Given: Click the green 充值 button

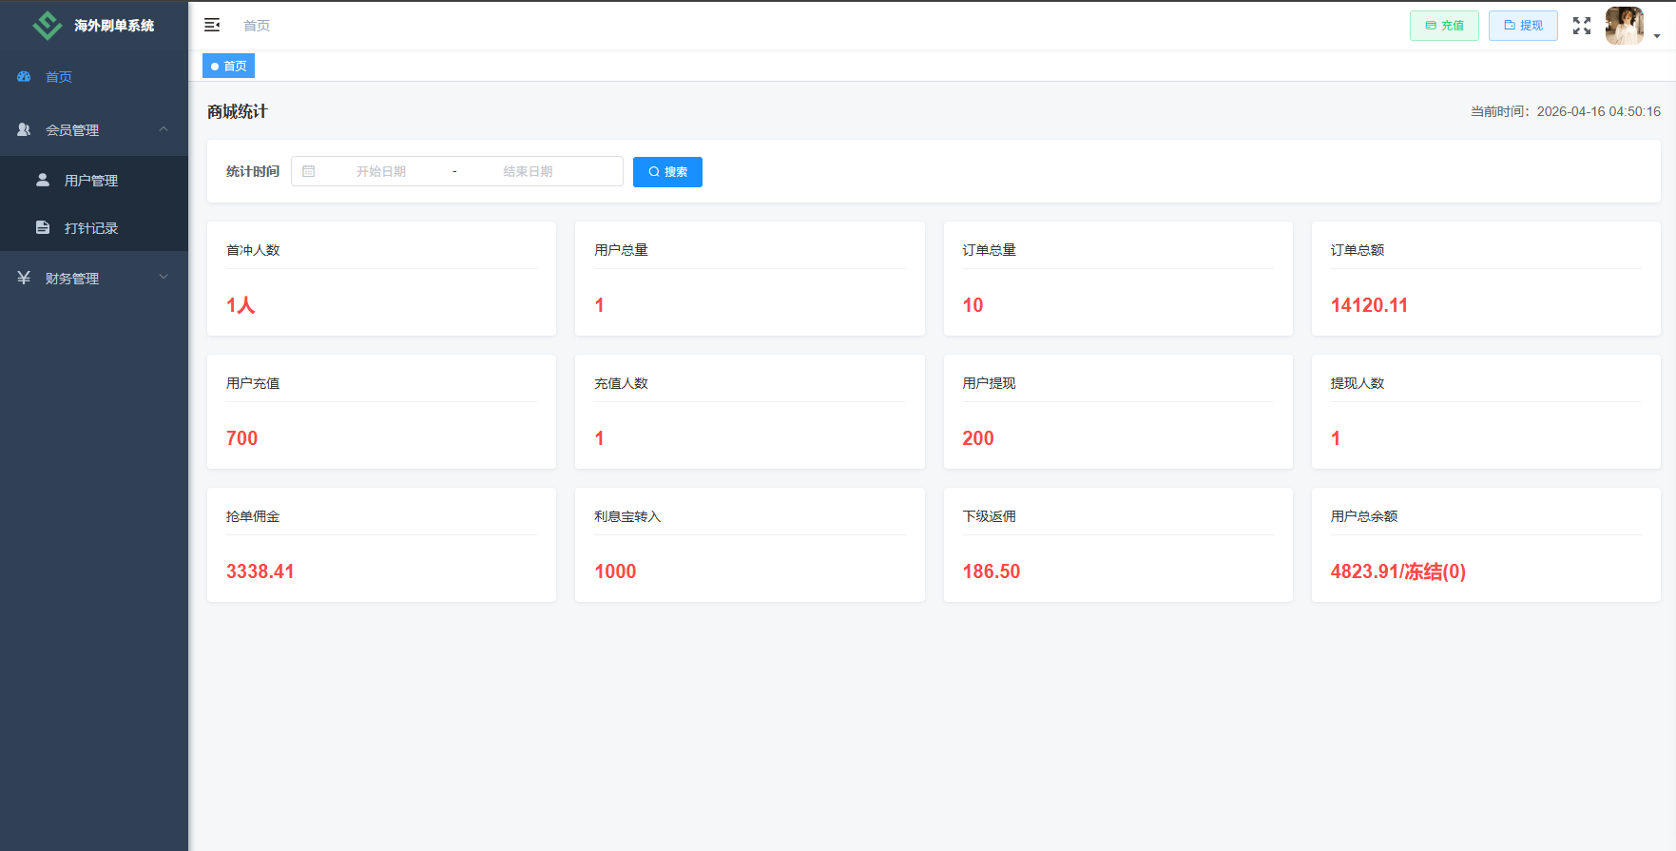Looking at the screenshot, I should pos(1444,26).
